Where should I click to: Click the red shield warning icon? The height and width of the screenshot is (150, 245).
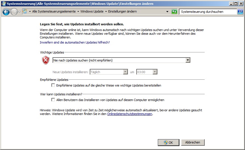click(46, 60)
